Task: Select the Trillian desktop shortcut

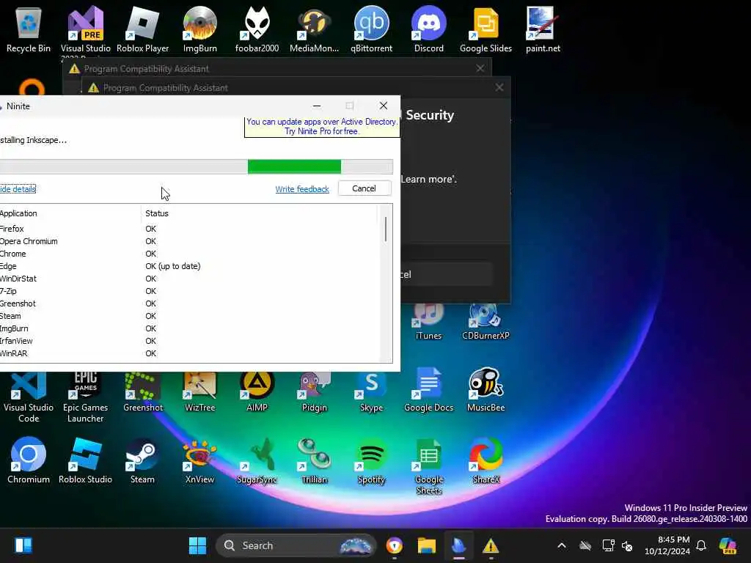Action: (x=314, y=460)
